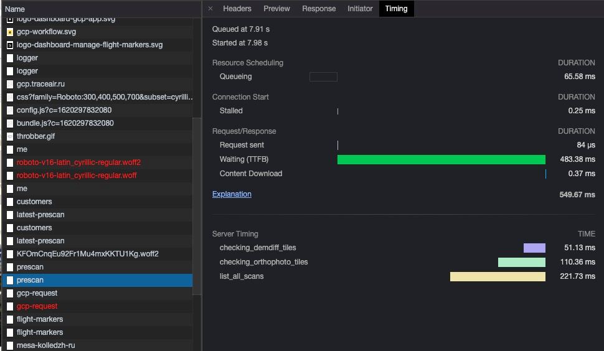Click the image icon for throbber.gif
The height and width of the screenshot is (351, 604).
pyautogui.click(x=10, y=137)
